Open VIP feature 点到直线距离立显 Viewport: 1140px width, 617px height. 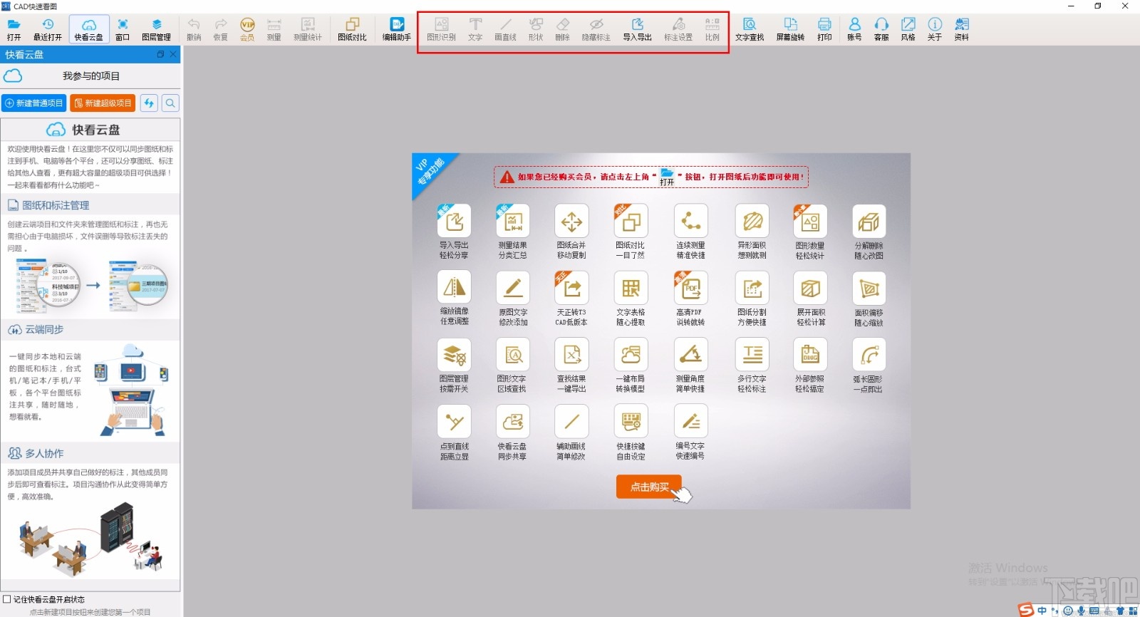click(x=455, y=432)
